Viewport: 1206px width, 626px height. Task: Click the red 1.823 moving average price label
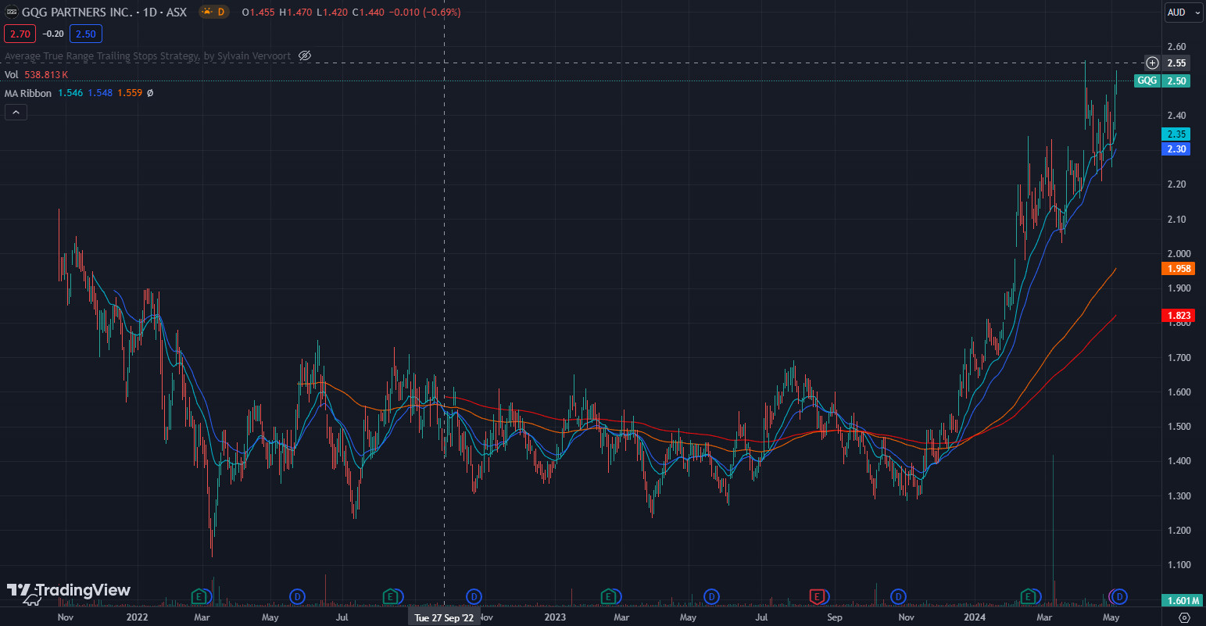[1179, 316]
